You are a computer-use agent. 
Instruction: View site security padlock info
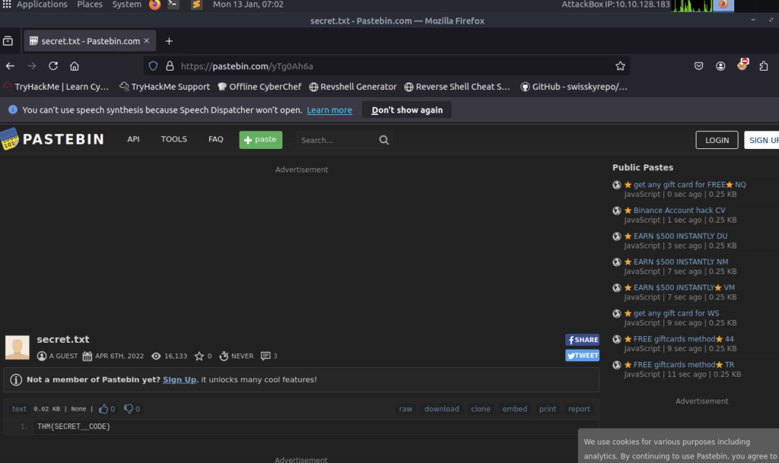[170, 66]
